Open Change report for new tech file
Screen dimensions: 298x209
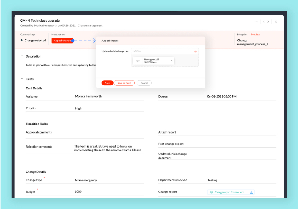pos(230,192)
